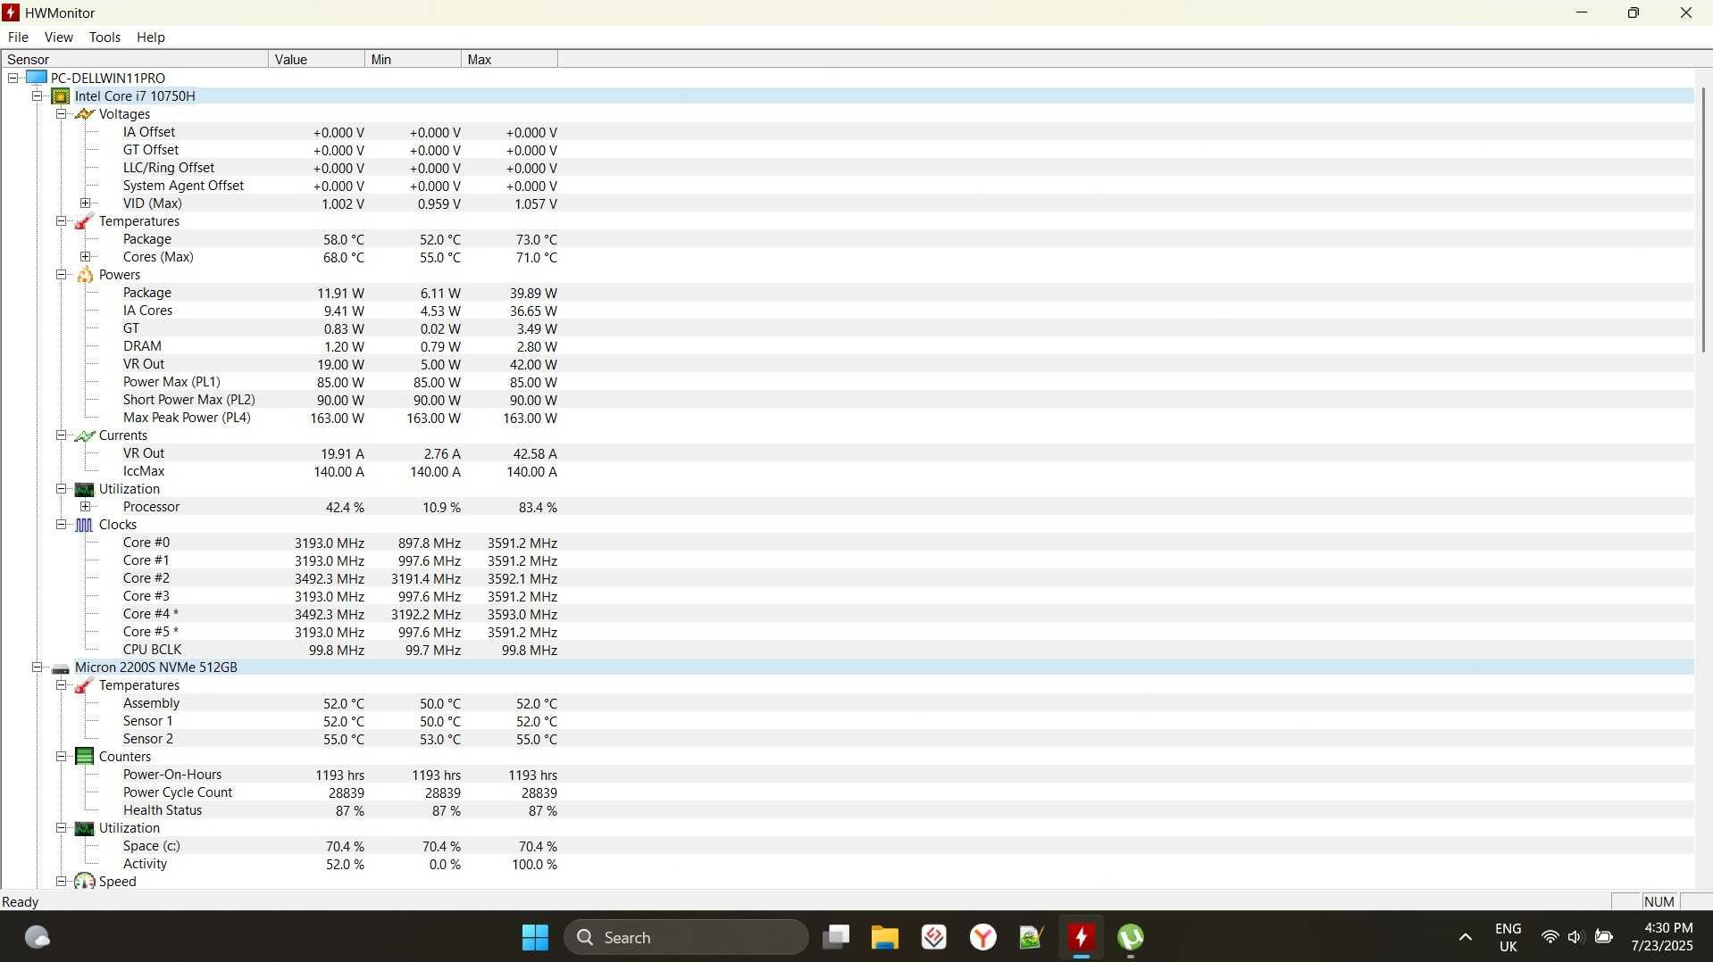
Task: Open the Windows Start menu
Action: (x=535, y=937)
